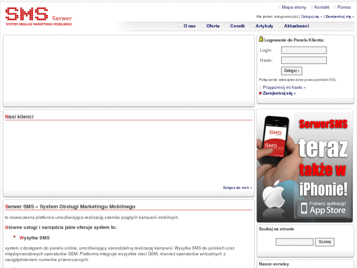Click the Nasze serwisy heading
The image size is (357, 268).
pos(274,264)
